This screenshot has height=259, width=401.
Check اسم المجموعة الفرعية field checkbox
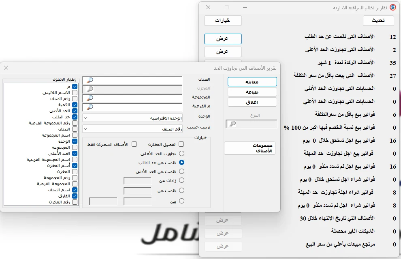click(x=75, y=159)
